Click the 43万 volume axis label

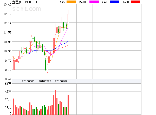click(8, 91)
